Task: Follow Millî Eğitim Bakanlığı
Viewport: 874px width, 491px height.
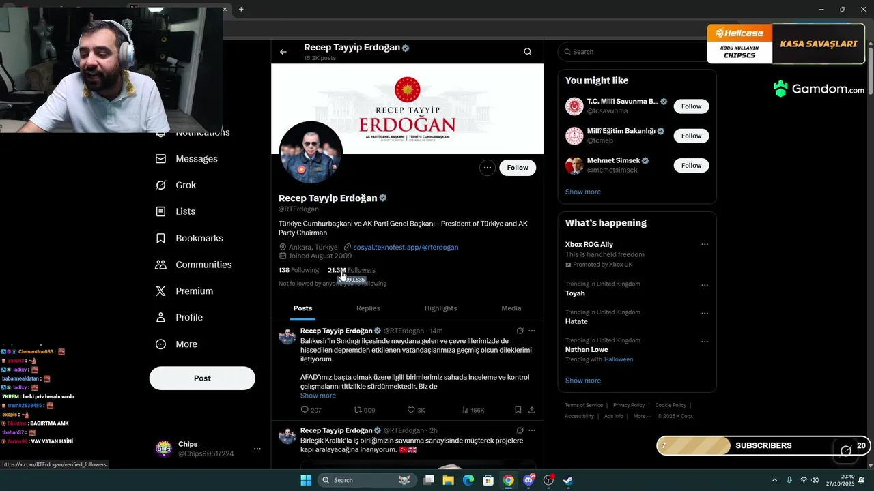Action: (x=691, y=136)
